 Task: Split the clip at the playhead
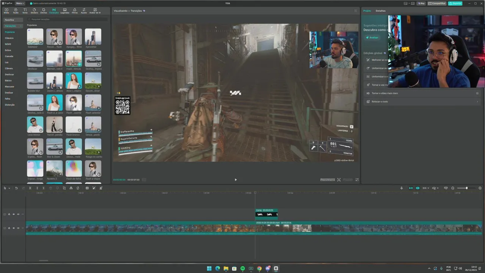pyautogui.click(x=30, y=188)
